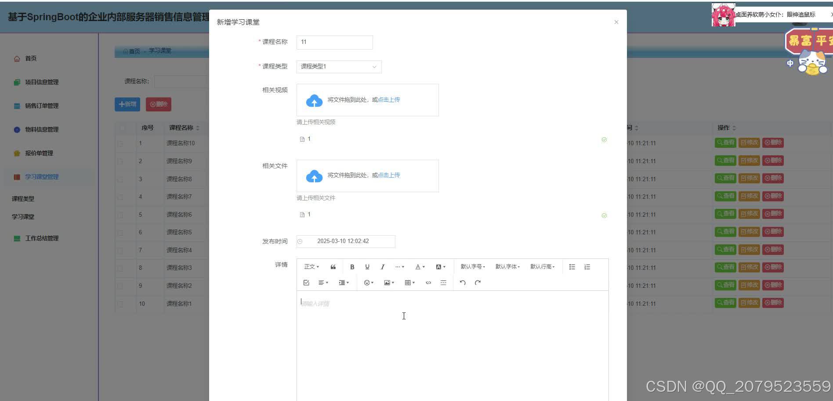Insert a numbered list
Viewport: 833px width, 401px height.
[587, 267]
